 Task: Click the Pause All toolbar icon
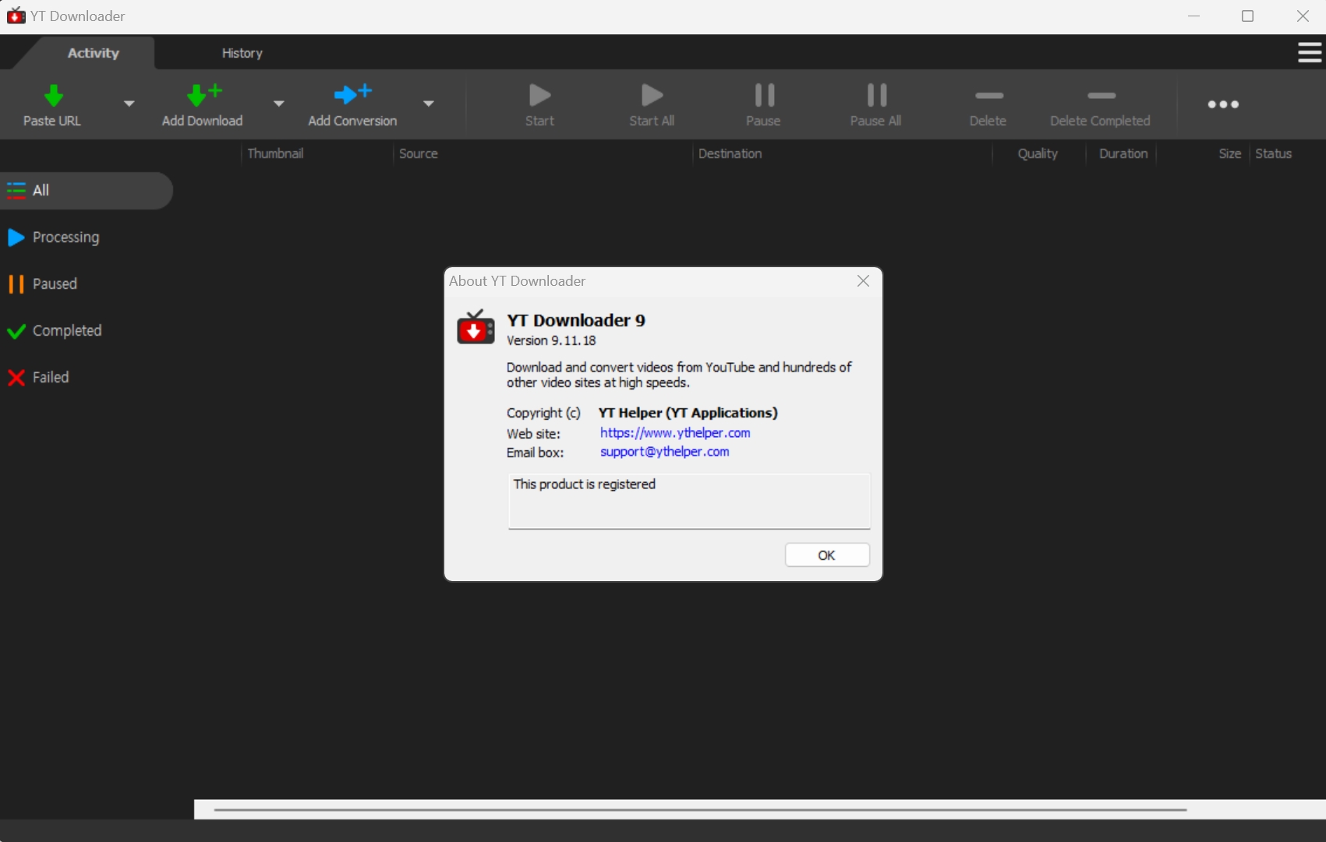[x=876, y=95]
